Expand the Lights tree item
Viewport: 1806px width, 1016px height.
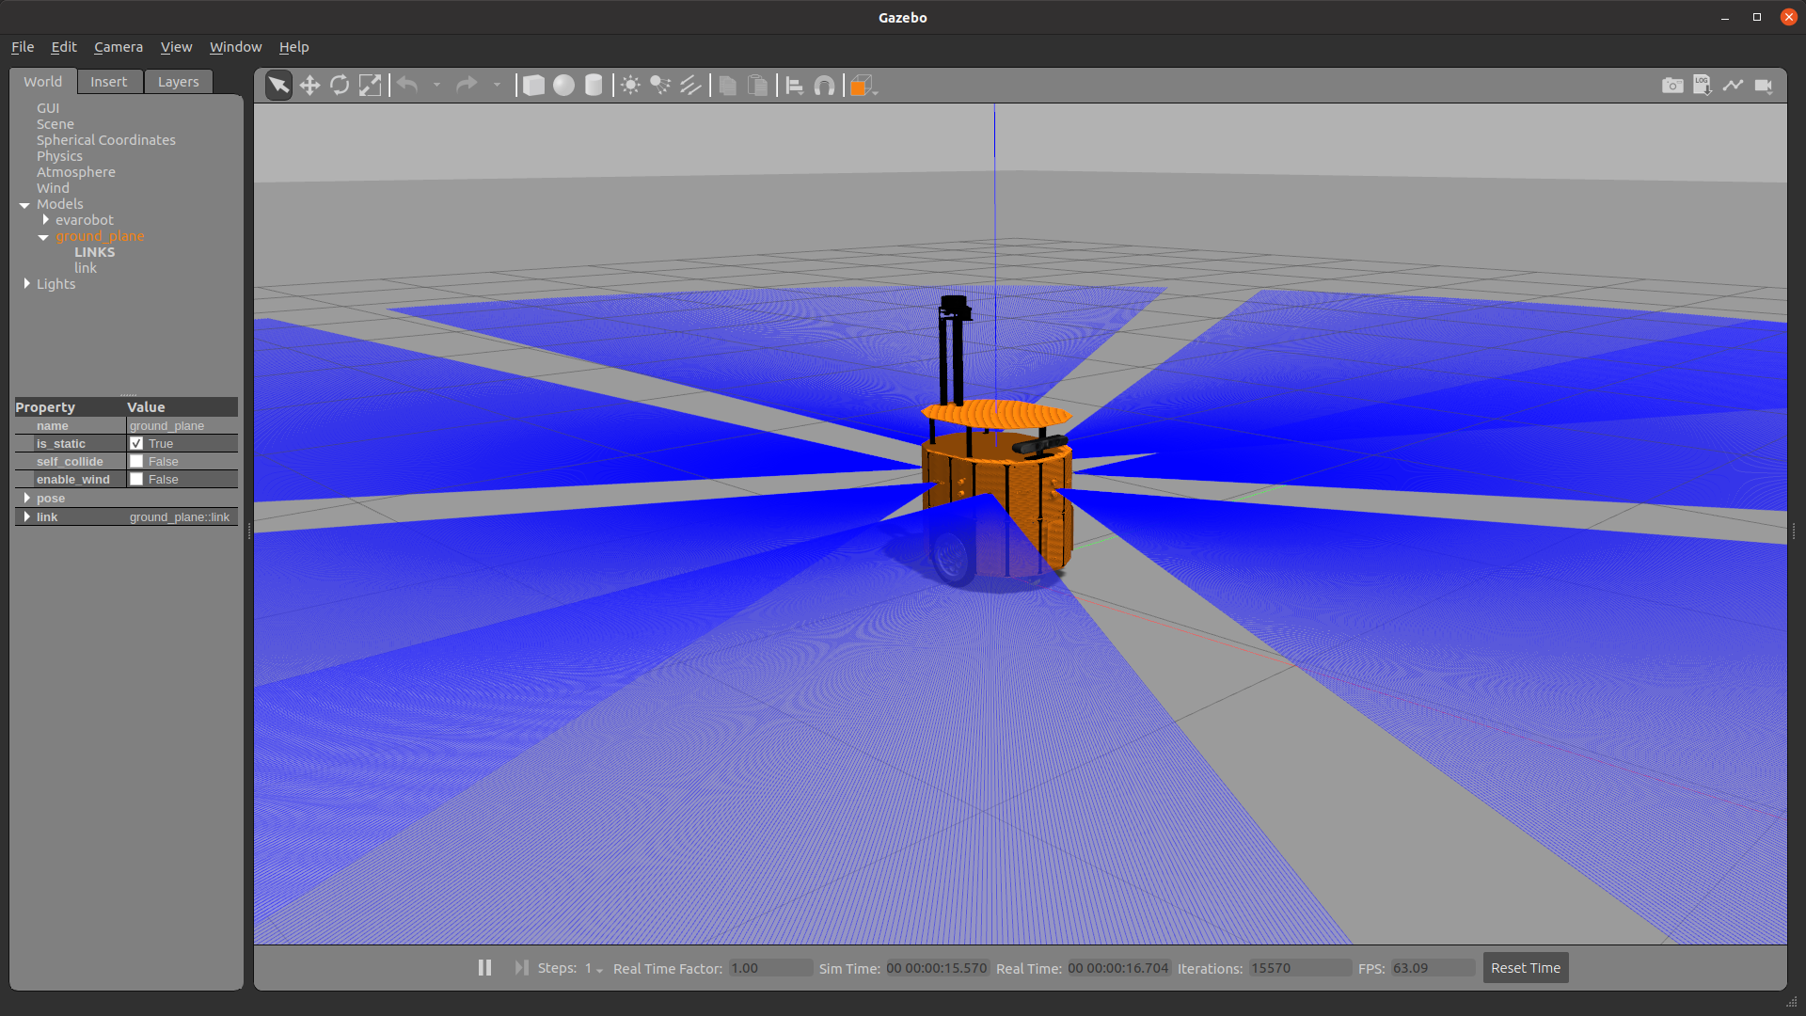[x=26, y=283]
